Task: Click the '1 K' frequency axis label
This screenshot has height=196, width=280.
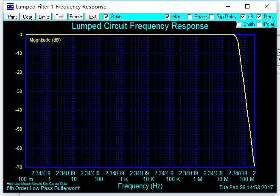Action: [x=124, y=179]
